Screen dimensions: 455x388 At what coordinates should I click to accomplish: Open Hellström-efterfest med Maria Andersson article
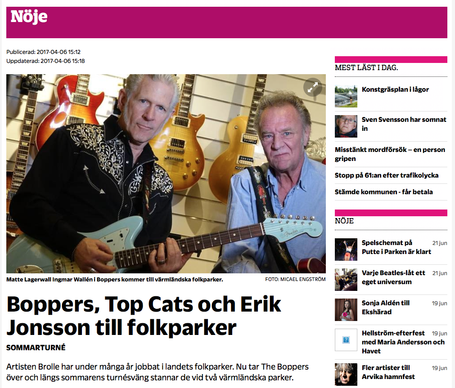pos(403,342)
